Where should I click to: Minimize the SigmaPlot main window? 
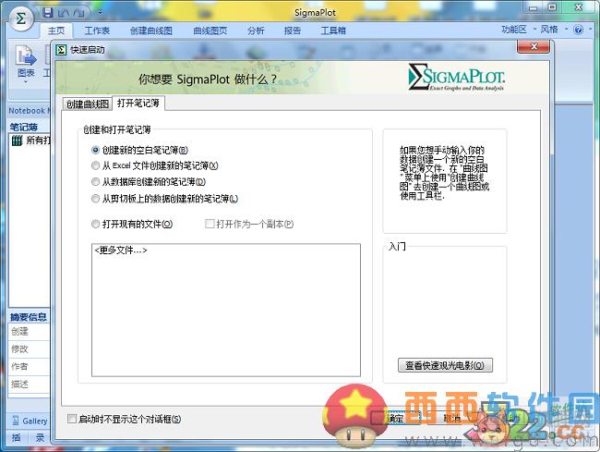pos(534,7)
